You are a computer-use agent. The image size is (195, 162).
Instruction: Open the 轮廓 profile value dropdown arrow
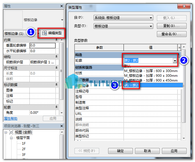pyautogui.click(x=175, y=61)
